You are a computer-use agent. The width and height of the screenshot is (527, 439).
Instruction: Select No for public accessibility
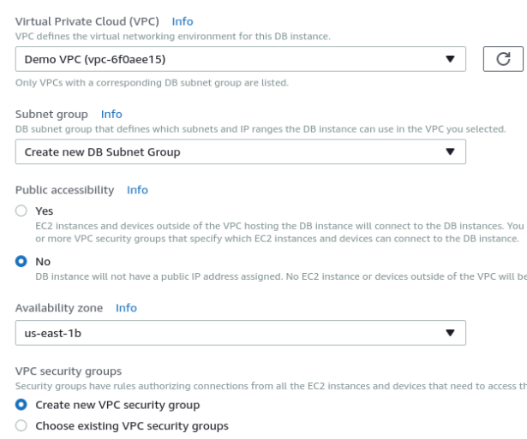click(21, 260)
